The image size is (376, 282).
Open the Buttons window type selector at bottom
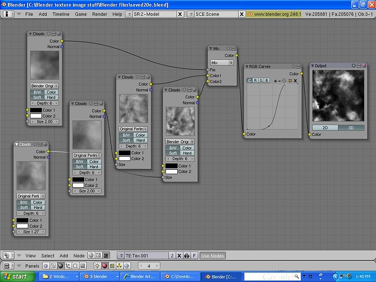(8, 266)
